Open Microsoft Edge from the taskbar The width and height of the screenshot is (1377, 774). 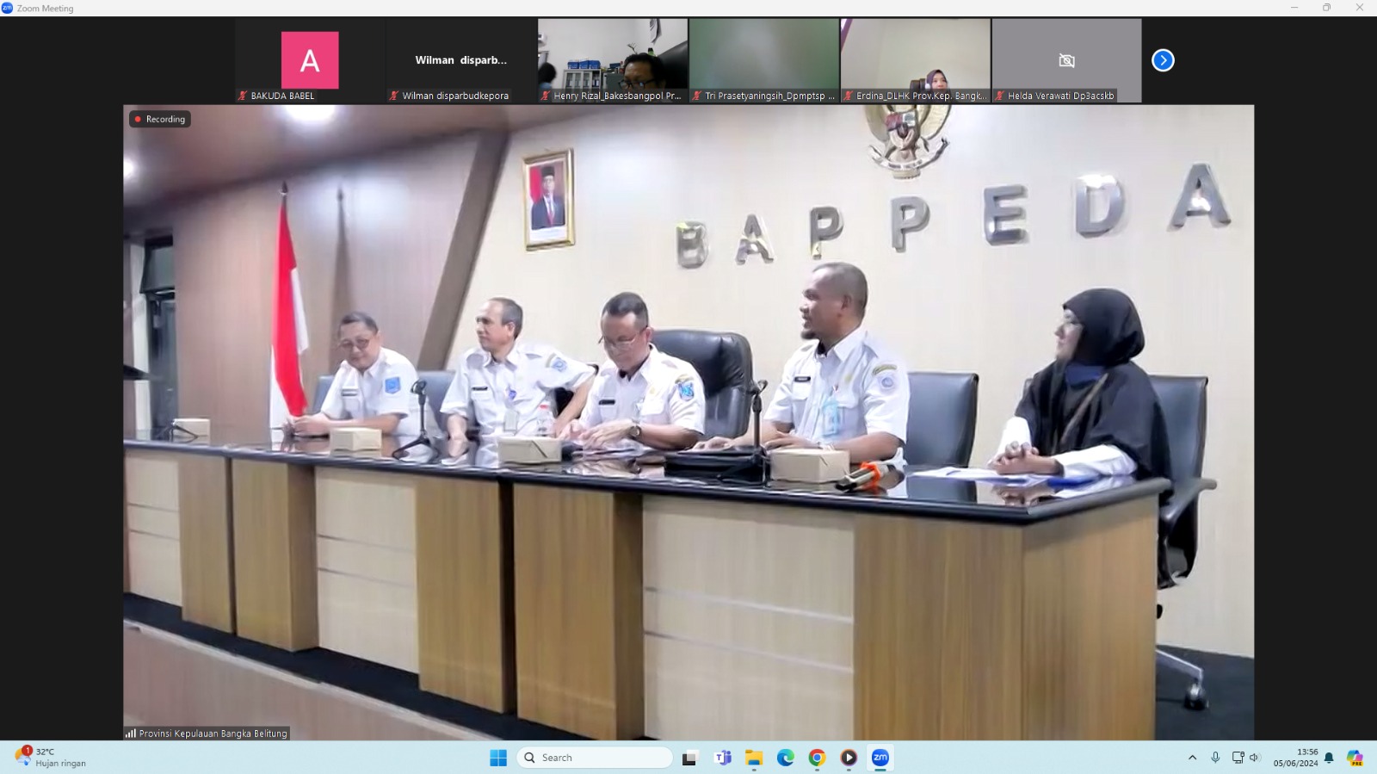point(786,758)
